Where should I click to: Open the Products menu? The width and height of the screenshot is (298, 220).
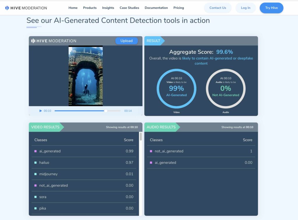click(90, 8)
